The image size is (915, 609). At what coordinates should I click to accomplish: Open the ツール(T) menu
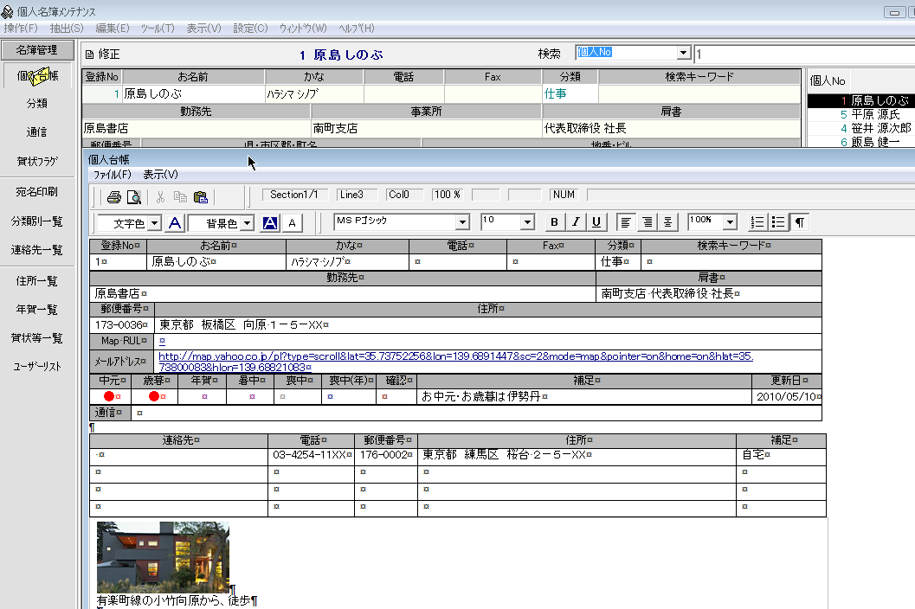(156, 29)
